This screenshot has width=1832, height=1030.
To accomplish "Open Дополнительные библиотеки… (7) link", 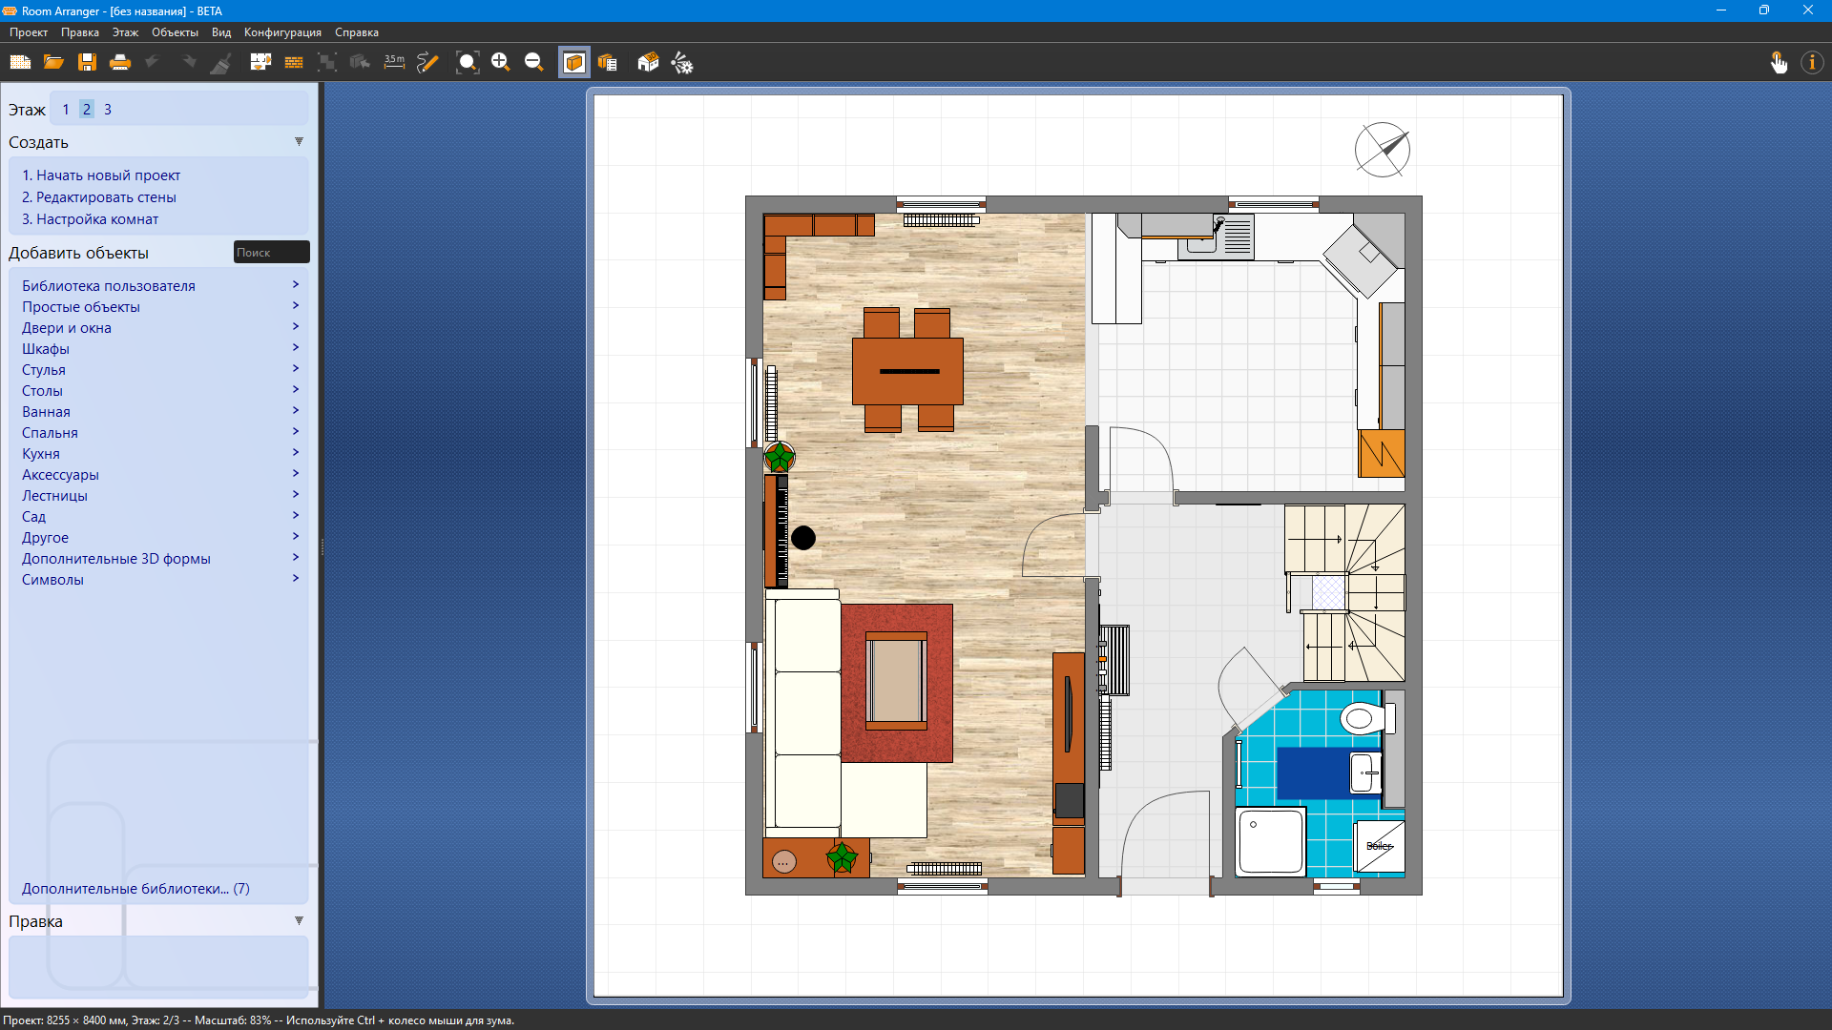I will click(135, 889).
